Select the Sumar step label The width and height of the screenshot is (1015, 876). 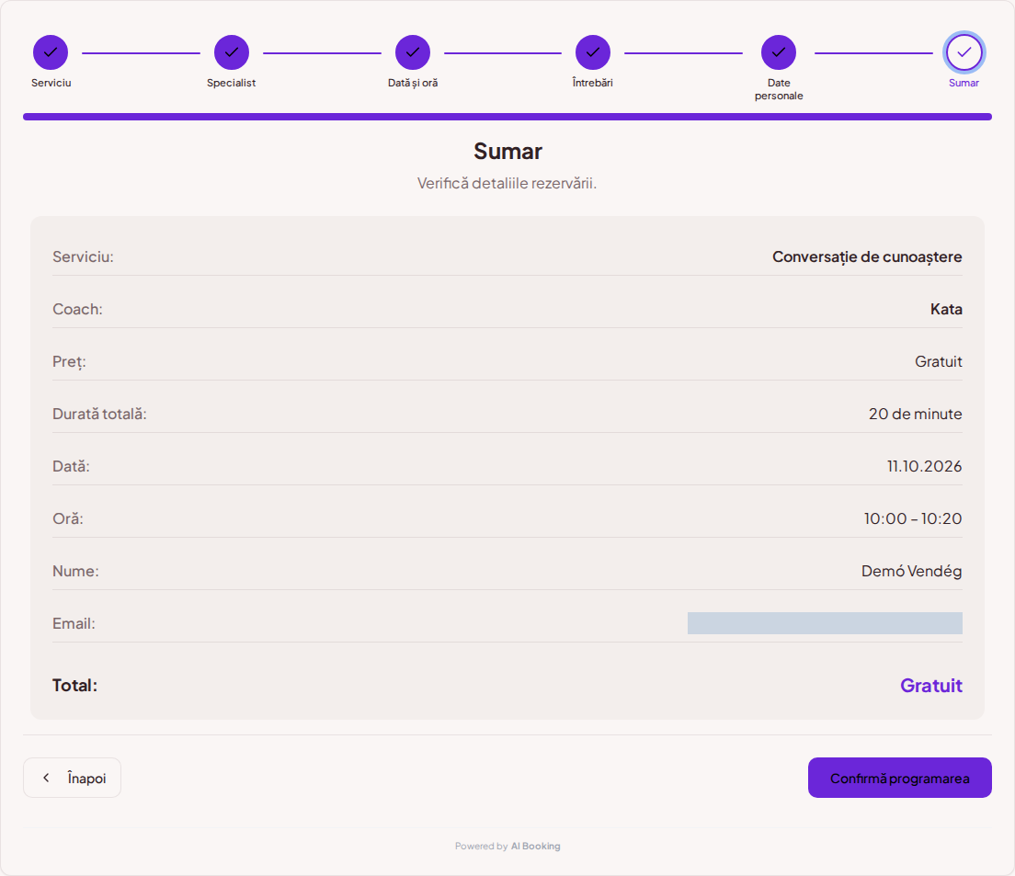tap(964, 83)
